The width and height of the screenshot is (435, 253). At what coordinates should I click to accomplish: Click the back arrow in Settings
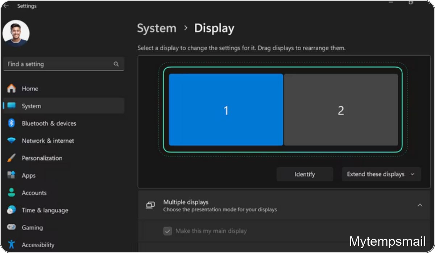6,6
